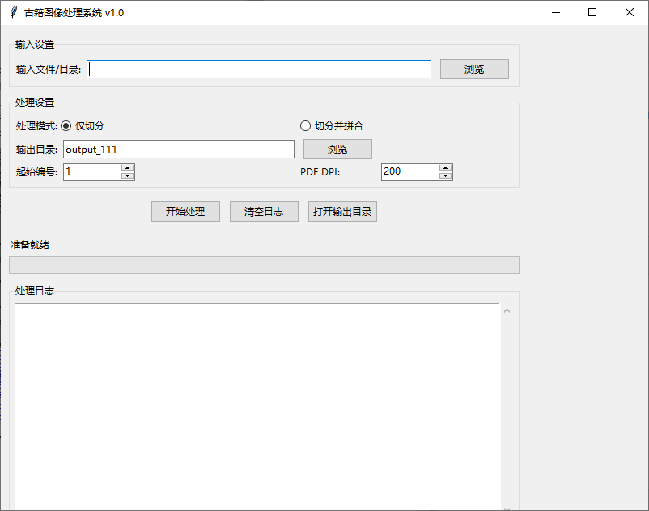Click 浏览 beside the output directory field
The width and height of the screenshot is (649, 511).
[x=337, y=149]
